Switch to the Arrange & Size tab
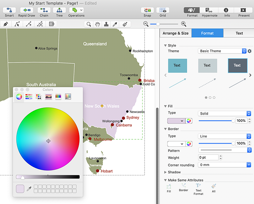This screenshot has height=204, width=254. [x=175, y=33]
